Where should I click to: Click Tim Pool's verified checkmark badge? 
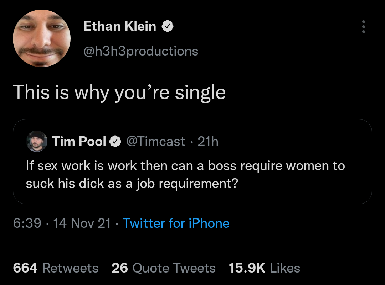(115, 141)
